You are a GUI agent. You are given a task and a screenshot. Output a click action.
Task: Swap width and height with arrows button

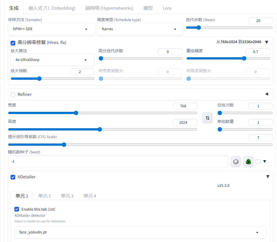207,118
